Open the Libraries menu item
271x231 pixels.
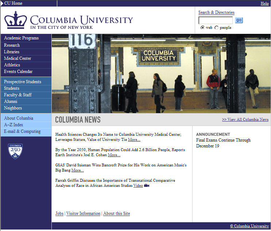[x=12, y=52]
